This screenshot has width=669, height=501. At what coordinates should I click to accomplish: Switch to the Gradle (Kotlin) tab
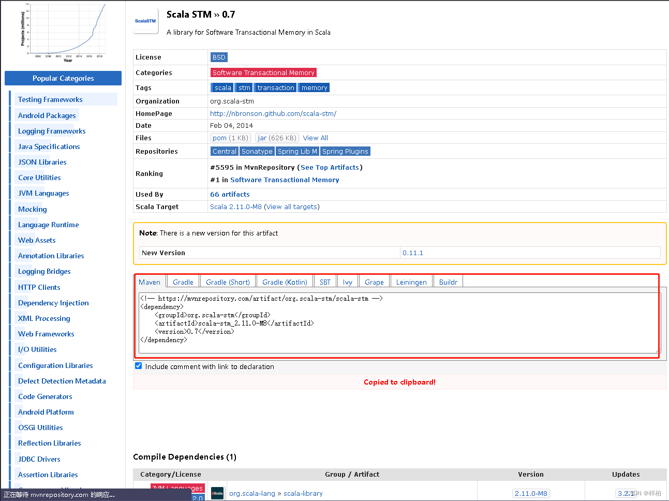tap(285, 282)
